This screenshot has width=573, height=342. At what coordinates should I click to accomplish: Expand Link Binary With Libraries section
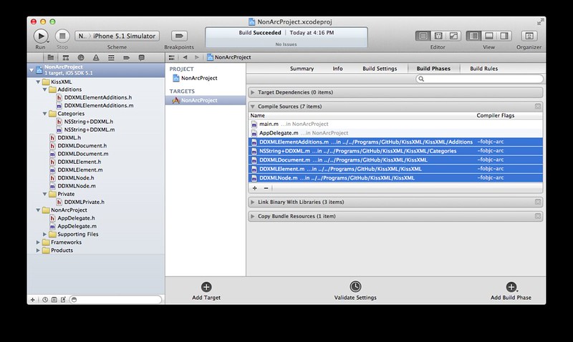click(253, 202)
